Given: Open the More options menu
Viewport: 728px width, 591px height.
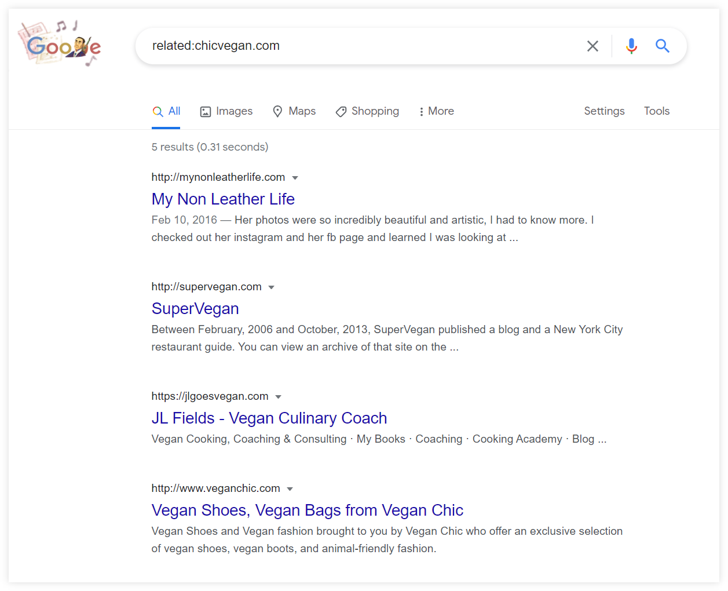Looking at the screenshot, I should pyautogui.click(x=436, y=111).
